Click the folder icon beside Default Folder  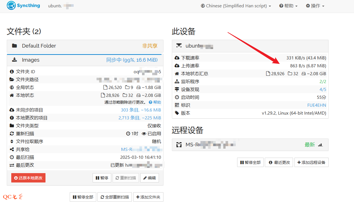click(14, 46)
